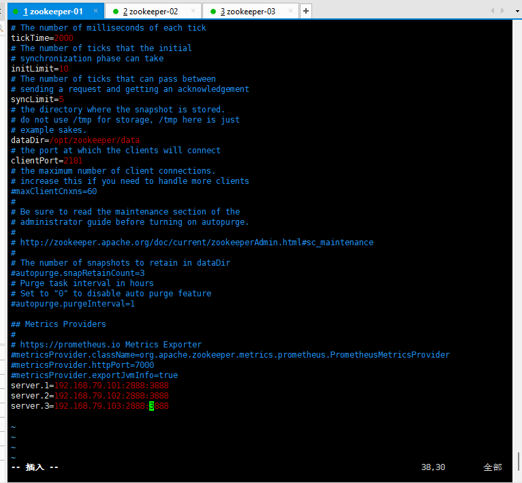Click the zookeeperAdmin.html#sc_maintenance URL line

192,243
